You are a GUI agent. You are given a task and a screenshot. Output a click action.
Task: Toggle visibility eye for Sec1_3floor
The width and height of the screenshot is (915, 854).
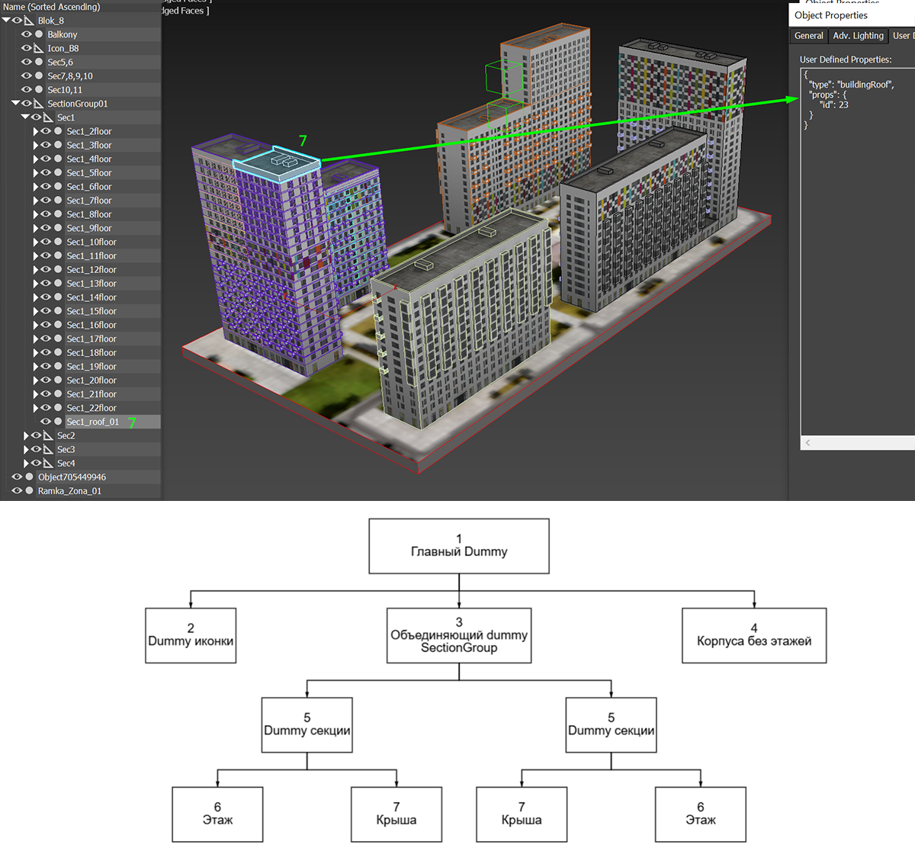pos(46,145)
